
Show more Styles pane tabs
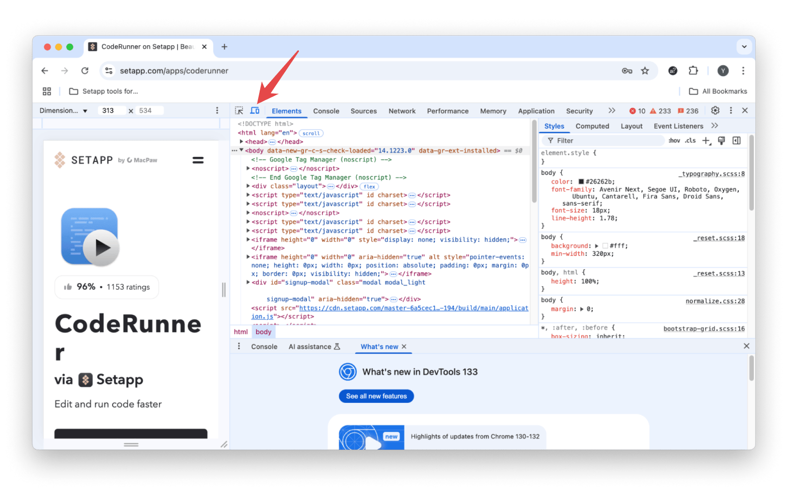coord(715,126)
